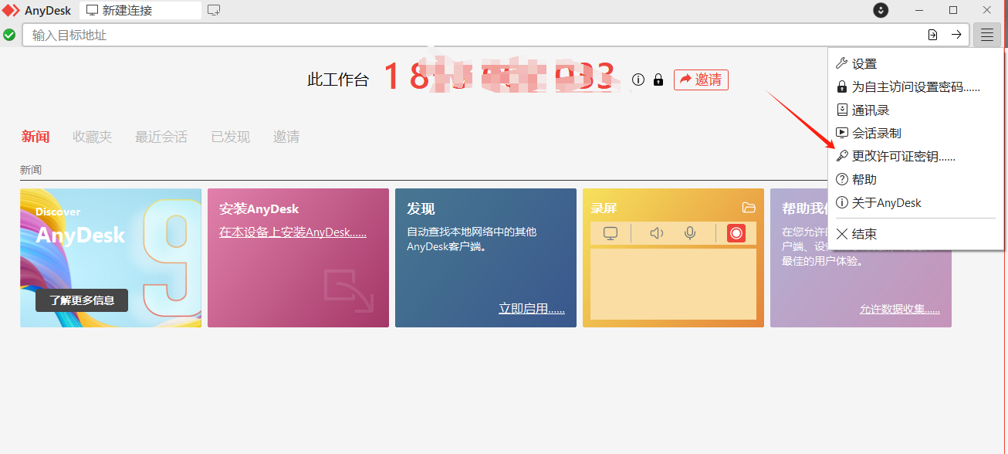Viewport: 1008px width, 454px height.
Task: Close the AnyDesk window
Action: [x=987, y=10]
